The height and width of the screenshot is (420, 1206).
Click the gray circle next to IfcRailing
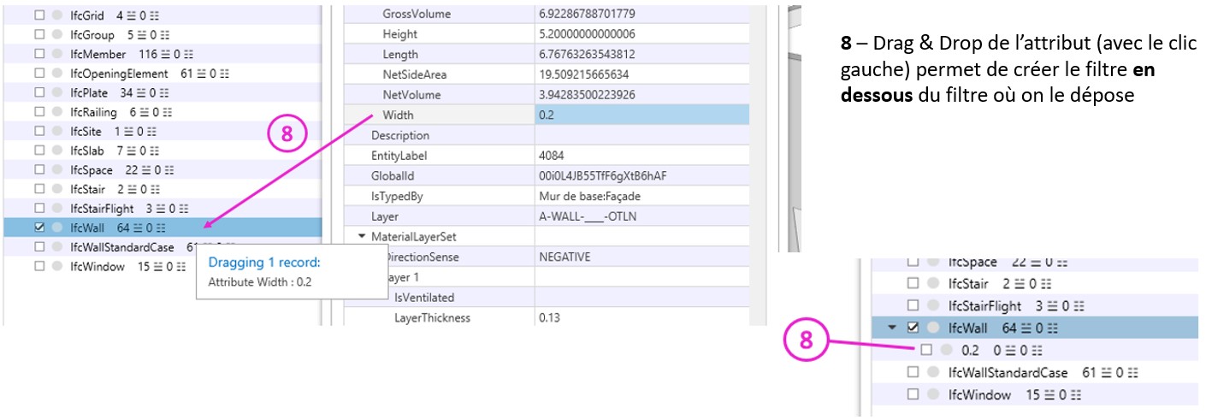tap(56, 112)
